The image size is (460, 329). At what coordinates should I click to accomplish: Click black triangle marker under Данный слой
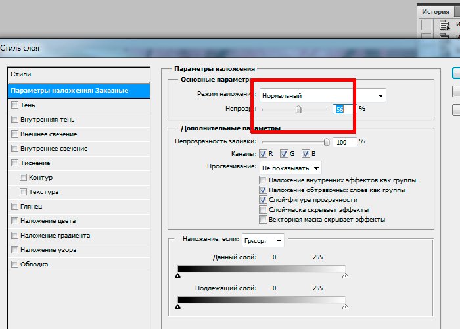click(x=178, y=276)
